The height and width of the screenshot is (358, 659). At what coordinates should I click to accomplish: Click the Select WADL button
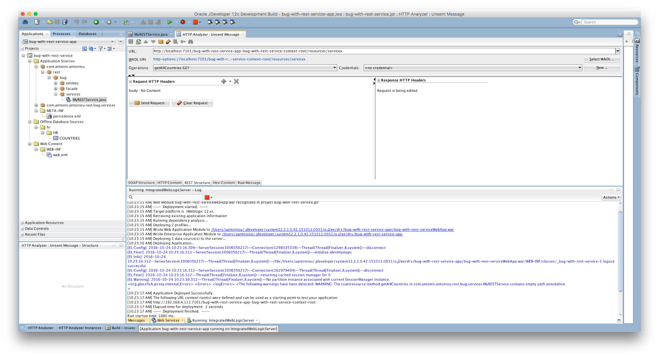click(602, 59)
